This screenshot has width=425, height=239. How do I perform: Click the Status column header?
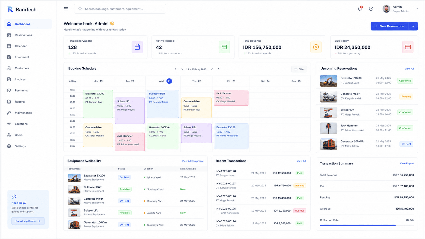(x=122, y=169)
